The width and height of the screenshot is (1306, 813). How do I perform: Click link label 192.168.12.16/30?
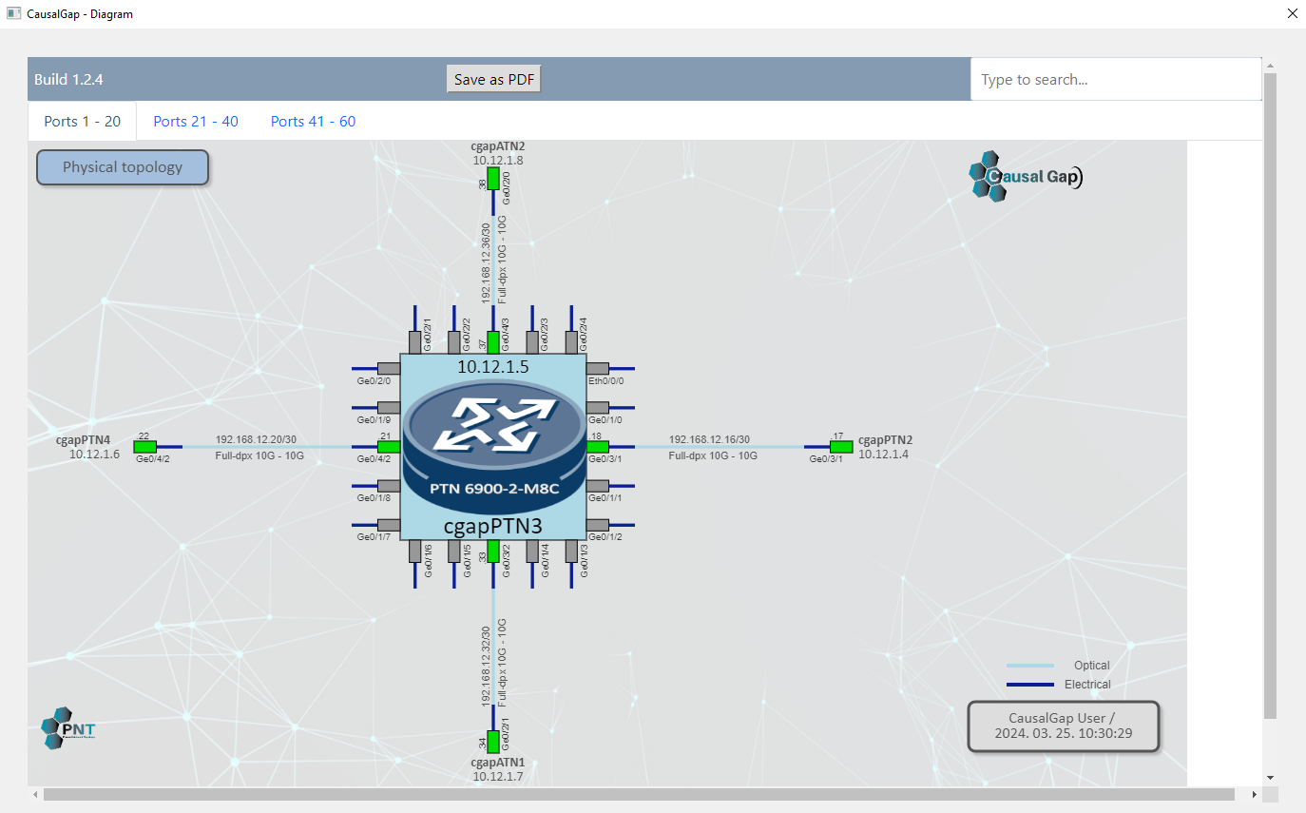click(710, 439)
